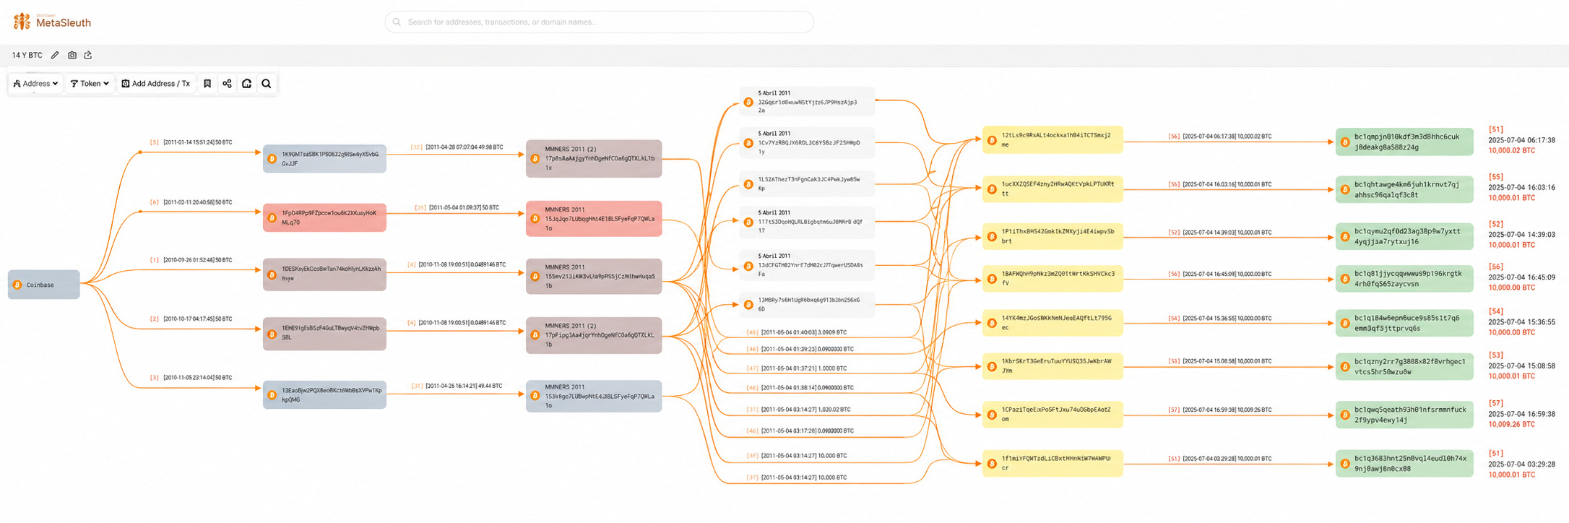This screenshot has height=523, width=1569.
Task: Click Bitcoin icon on MMNERS 2011 (2) 17pFipg3Aa4jgr node
Action: click(x=535, y=335)
